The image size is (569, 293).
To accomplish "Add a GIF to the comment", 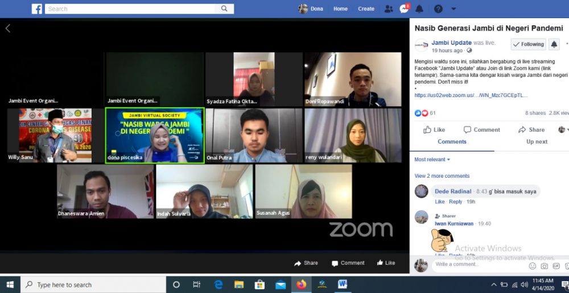I will pos(556,266).
